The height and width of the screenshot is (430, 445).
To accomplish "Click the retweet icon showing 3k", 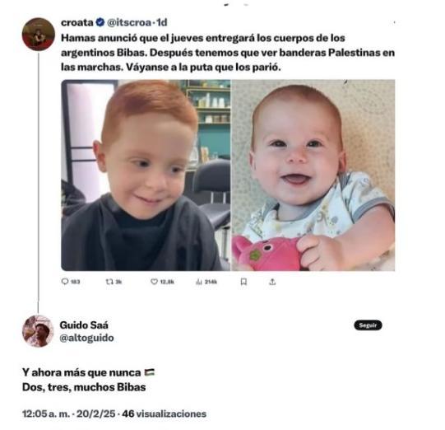I will [x=109, y=282].
